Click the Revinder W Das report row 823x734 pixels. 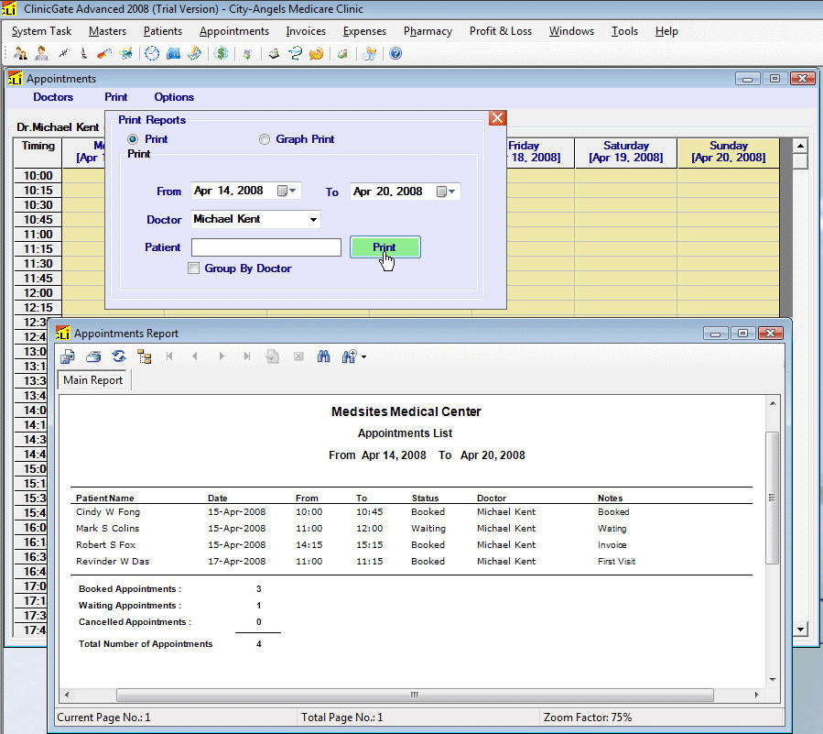pos(414,561)
